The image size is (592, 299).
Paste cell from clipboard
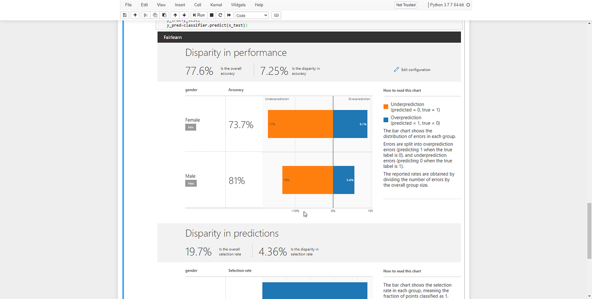click(x=164, y=15)
